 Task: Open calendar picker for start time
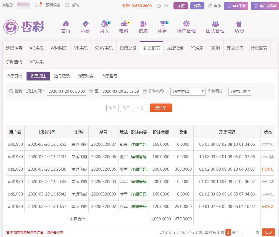(91, 91)
